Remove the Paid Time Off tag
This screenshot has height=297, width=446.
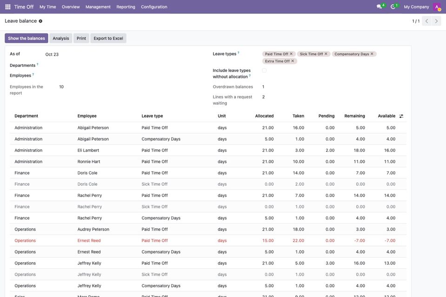pyautogui.click(x=291, y=54)
